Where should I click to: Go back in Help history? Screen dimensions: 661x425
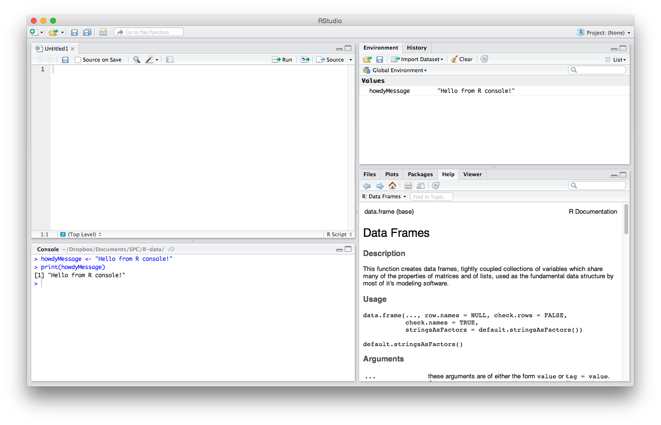(367, 186)
